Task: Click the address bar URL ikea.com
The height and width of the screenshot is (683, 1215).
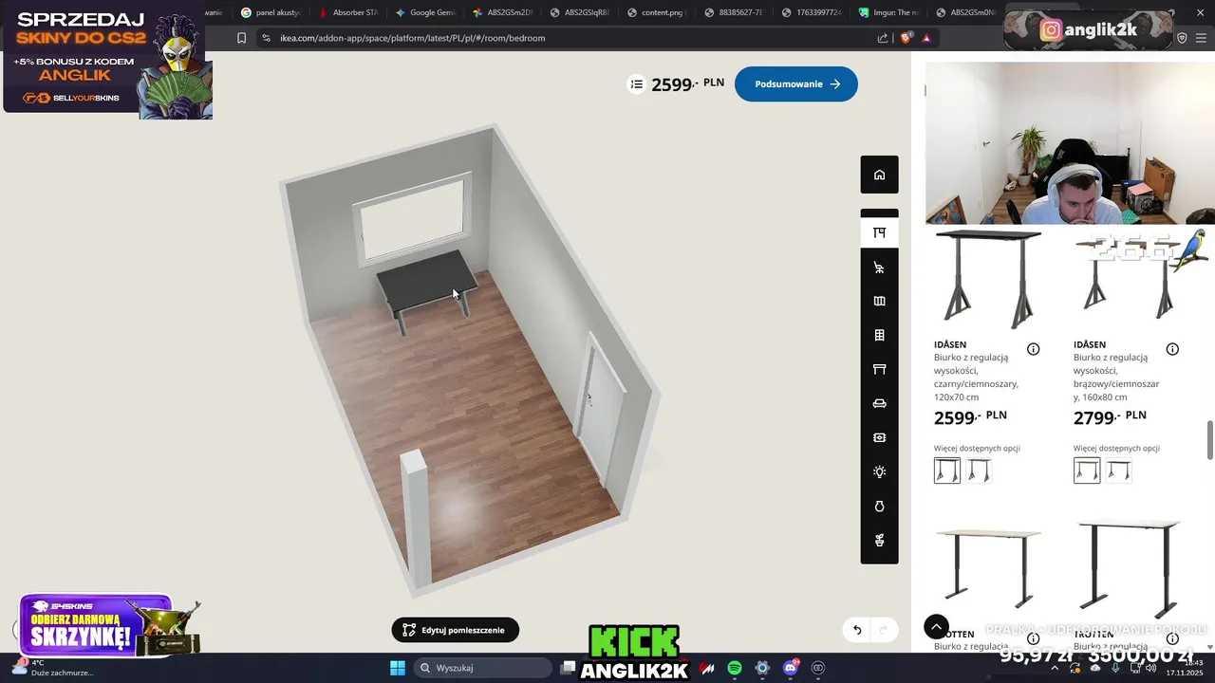Action: pyautogui.click(x=413, y=38)
